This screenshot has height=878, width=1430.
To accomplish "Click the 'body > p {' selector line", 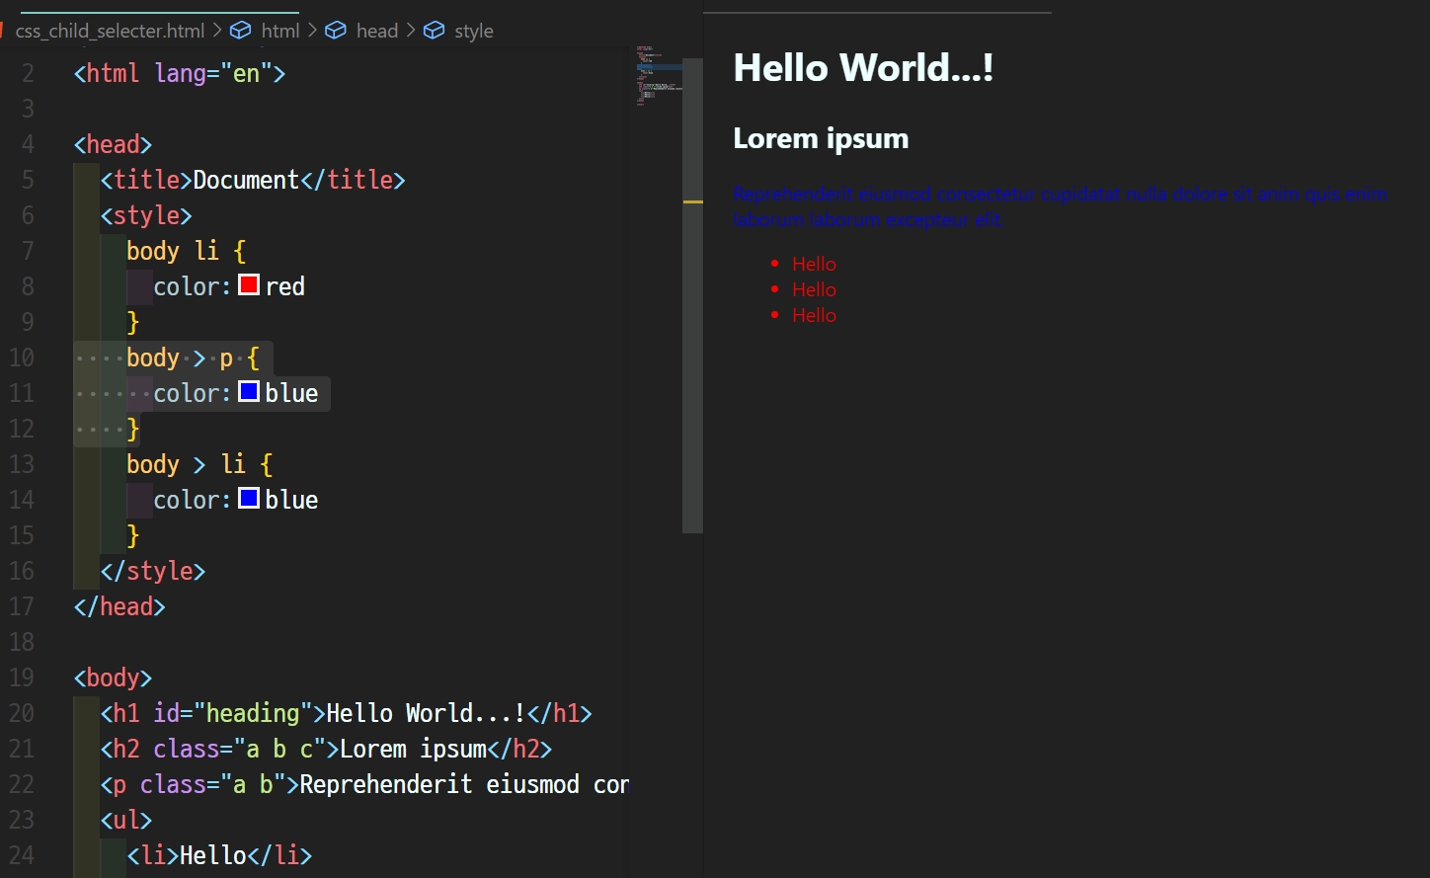I will [x=193, y=358].
